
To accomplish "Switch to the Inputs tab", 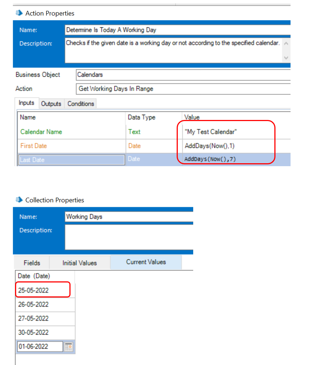I will pos(26,103).
